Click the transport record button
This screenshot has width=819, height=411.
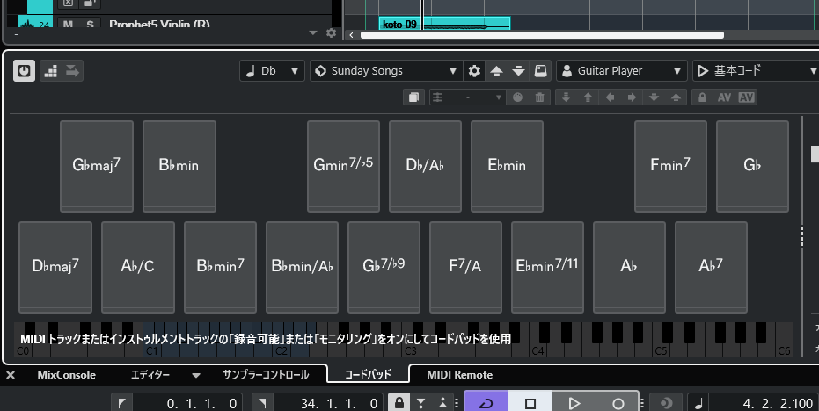(x=618, y=403)
